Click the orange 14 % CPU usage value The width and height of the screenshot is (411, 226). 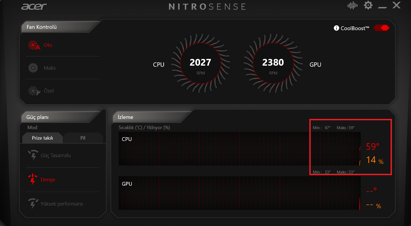pyautogui.click(x=375, y=160)
